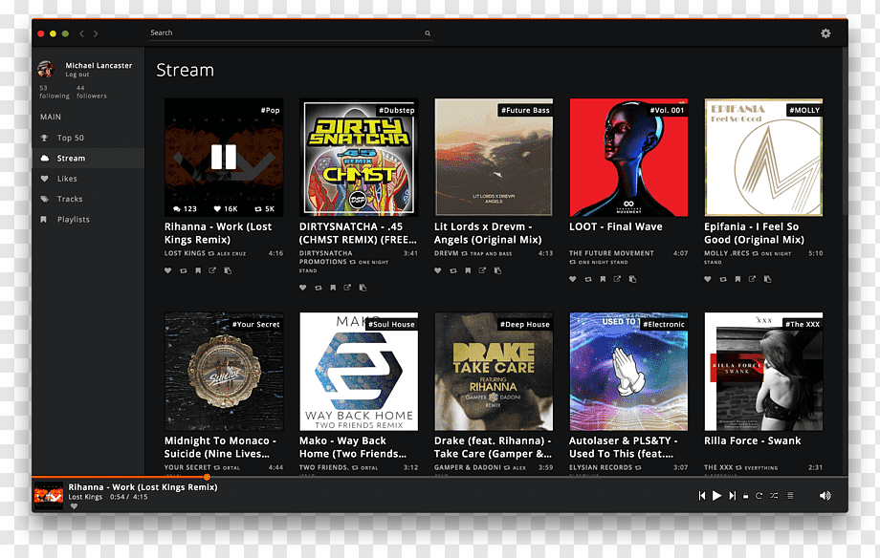Viewport: 880px width, 558px height.
Task: Mute the volume speaker icon
Action: tap(825, 495)
